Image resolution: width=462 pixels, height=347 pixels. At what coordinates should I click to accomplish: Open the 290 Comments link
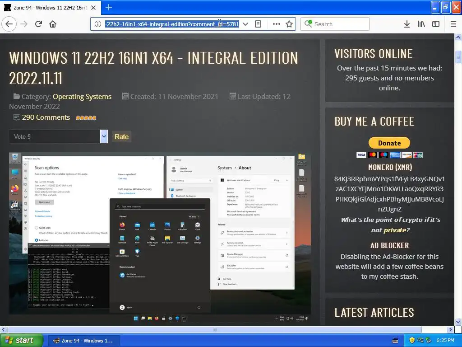(x=46, y=117)
